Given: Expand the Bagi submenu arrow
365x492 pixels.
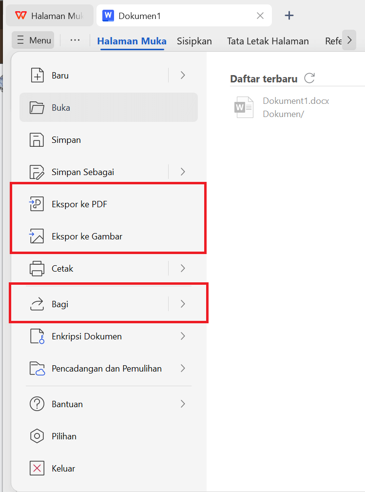Looking at the screenshot, I should tap(183, 304).
